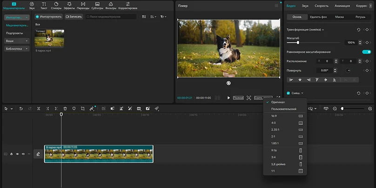Click the Масштаб slider handle
This screenshot has height=188, width=376.
298,43
